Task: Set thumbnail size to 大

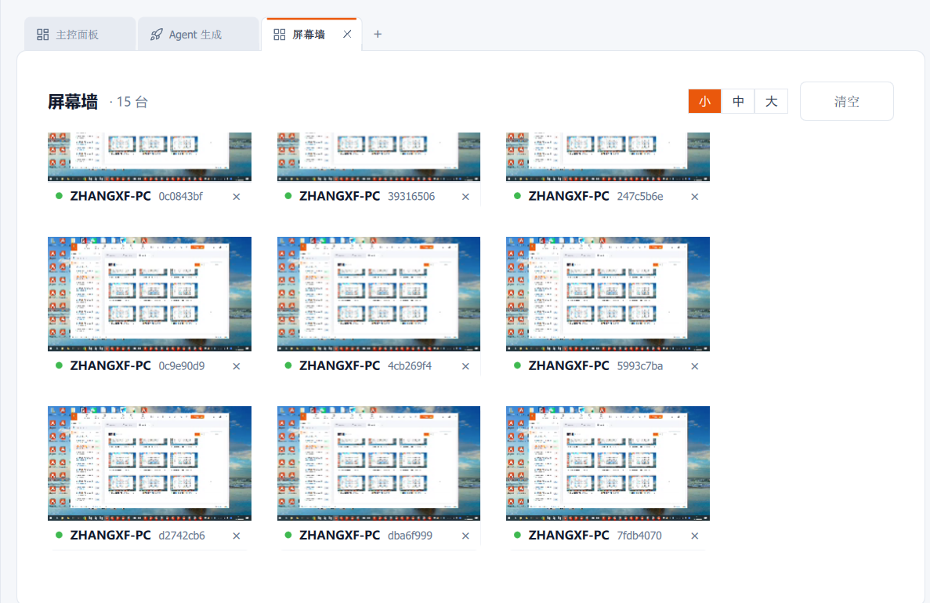Action: point(771,101)
